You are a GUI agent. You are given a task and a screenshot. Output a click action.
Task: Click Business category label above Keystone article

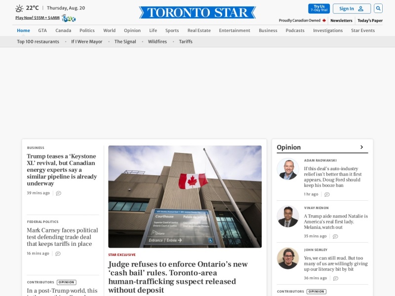(x=36, y=148)
